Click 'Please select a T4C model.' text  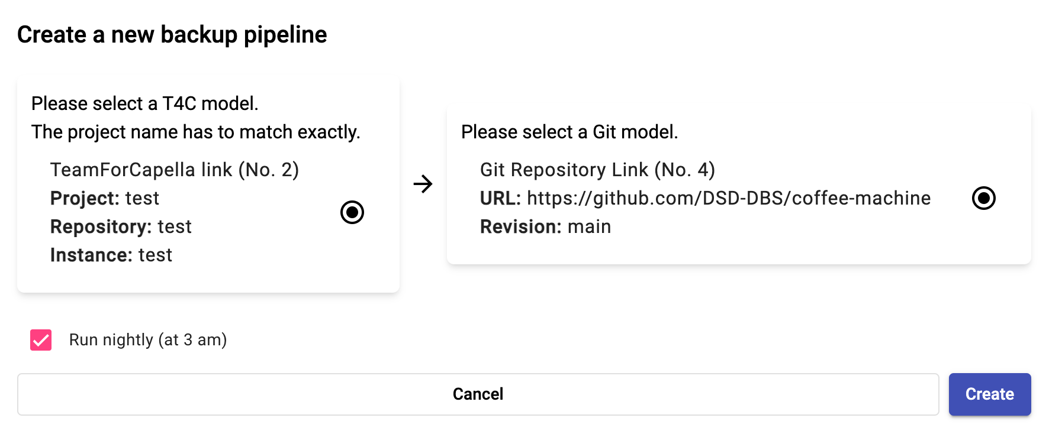click(x=145, y=103)
